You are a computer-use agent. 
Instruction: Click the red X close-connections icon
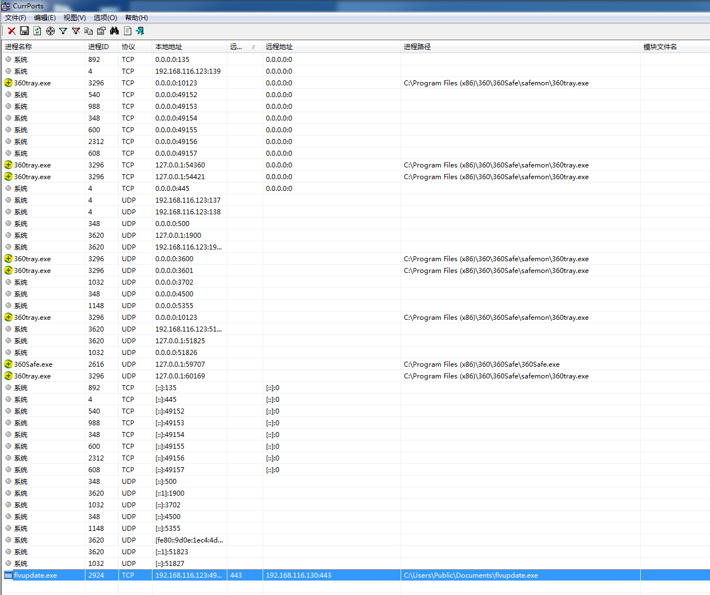pyautogui.click(x=12, y=31)
